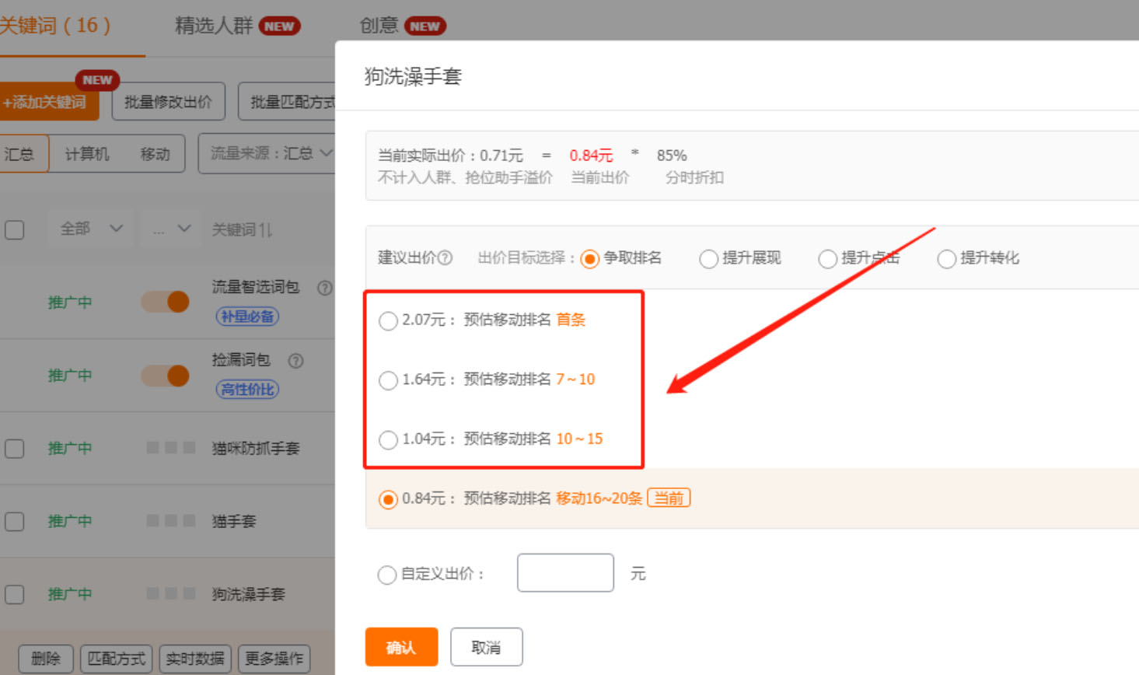The width and height of the screenshot is (1139, 675).
Task: Choose the 1.64元 rank 7~10 bid option
Action: click(x=388, y=380)
